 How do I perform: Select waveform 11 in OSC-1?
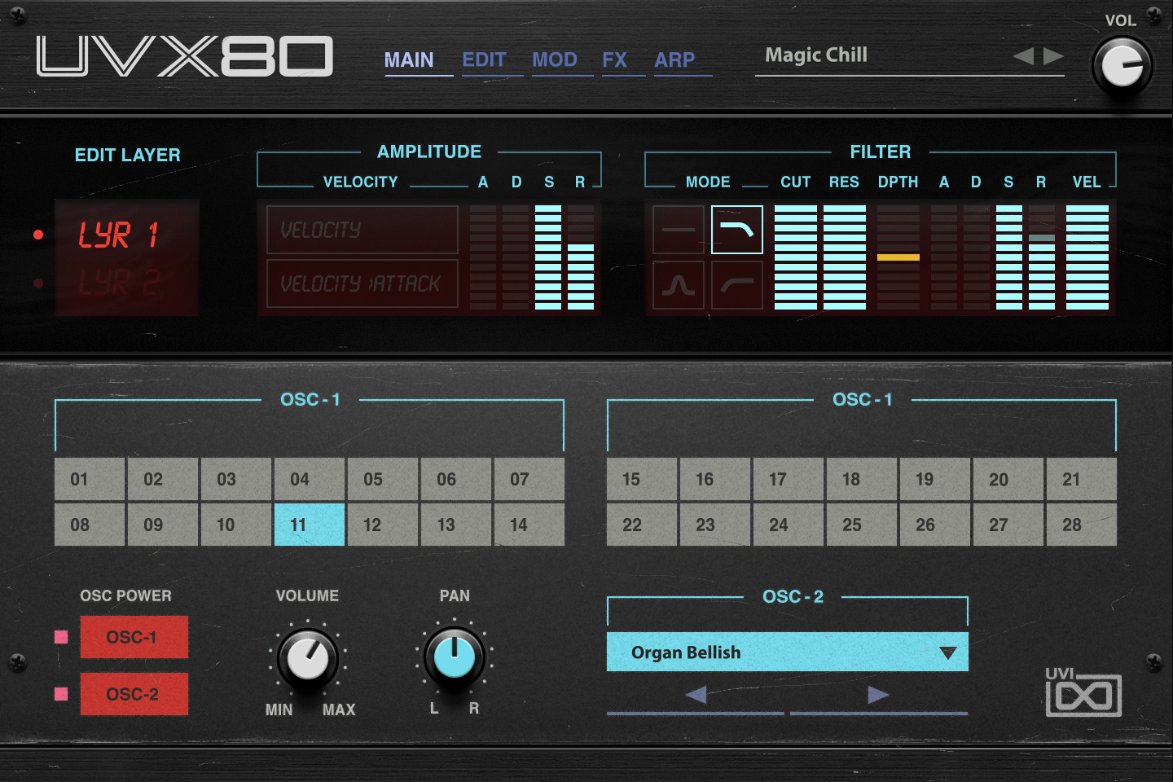tap(310, 525)
